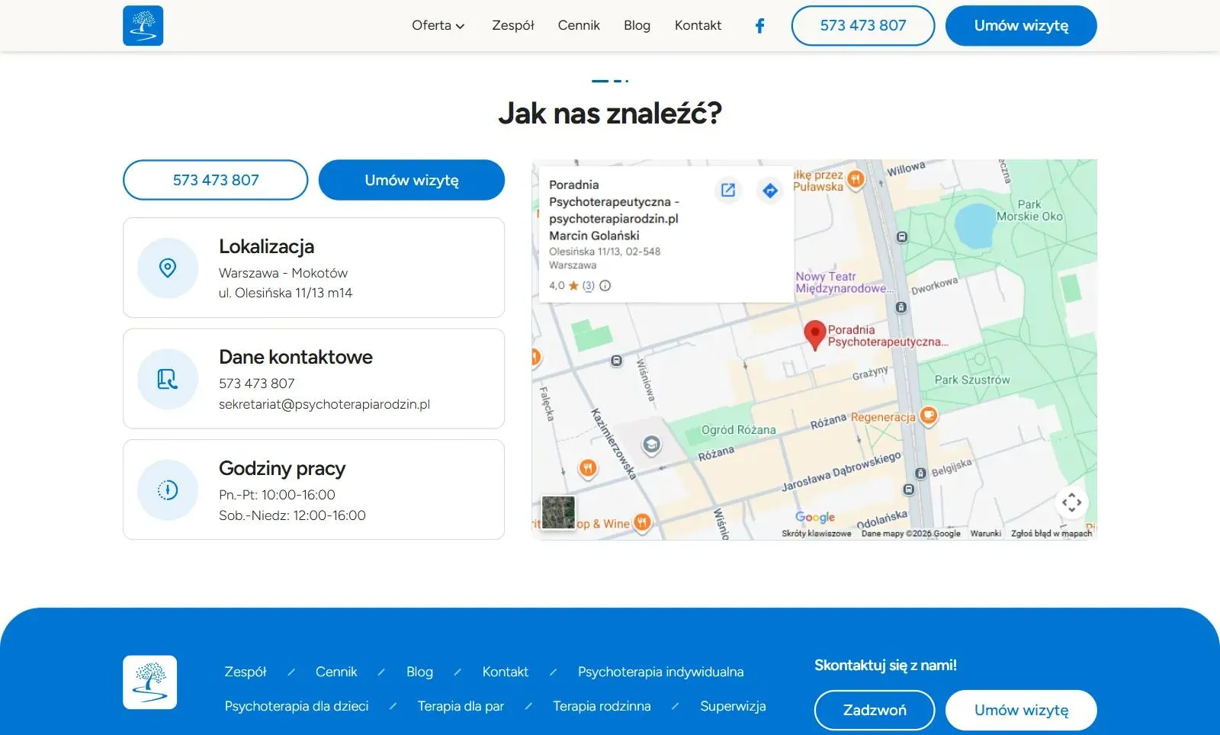Click the clock icon in Godziny pracy

(x=168, y=489)
